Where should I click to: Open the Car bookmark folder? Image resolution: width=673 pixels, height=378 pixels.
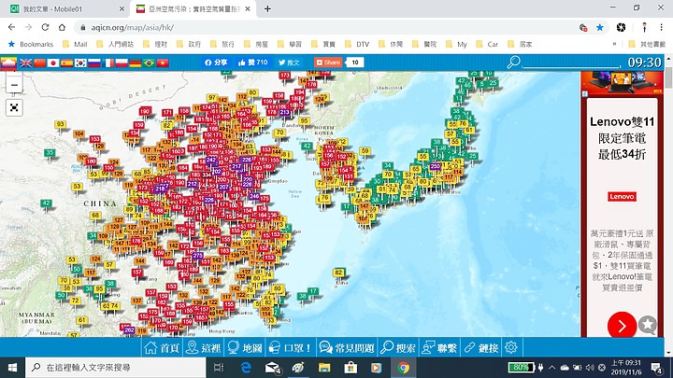click(487, 44)
